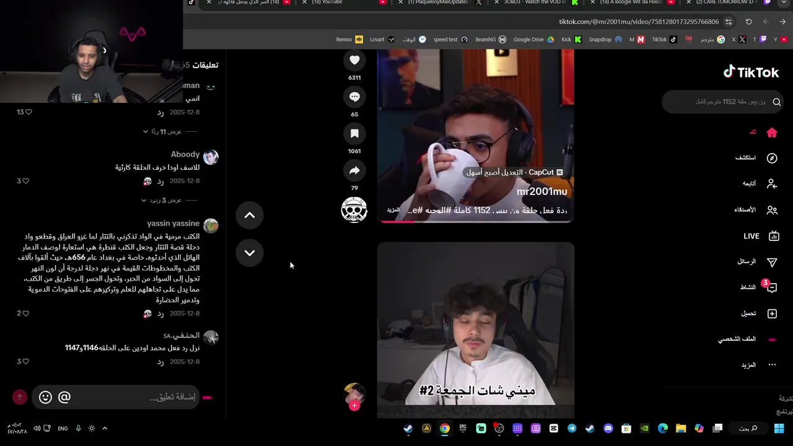Open comments via the speech bubble icon
The width and height of the screenshot is (793, 446).
[x=354, y=97]
